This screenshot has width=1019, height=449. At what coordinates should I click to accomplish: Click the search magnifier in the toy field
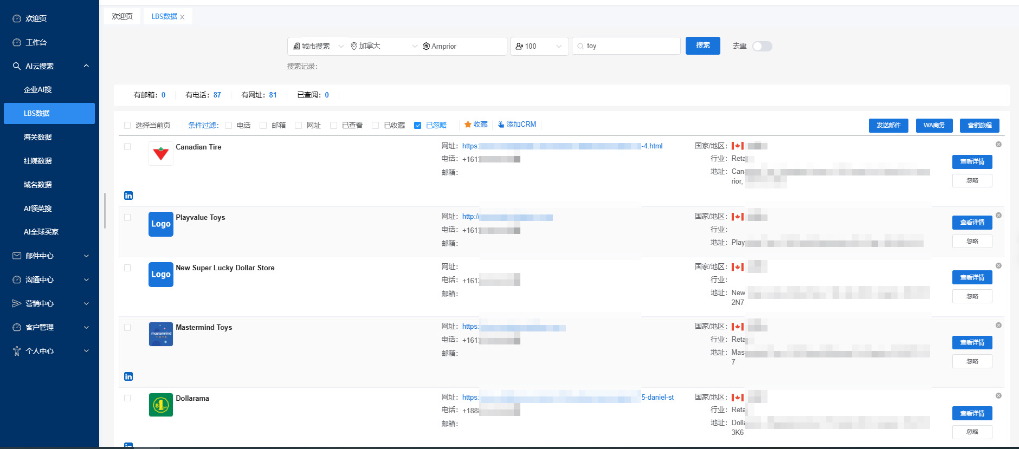coord(581,47)
